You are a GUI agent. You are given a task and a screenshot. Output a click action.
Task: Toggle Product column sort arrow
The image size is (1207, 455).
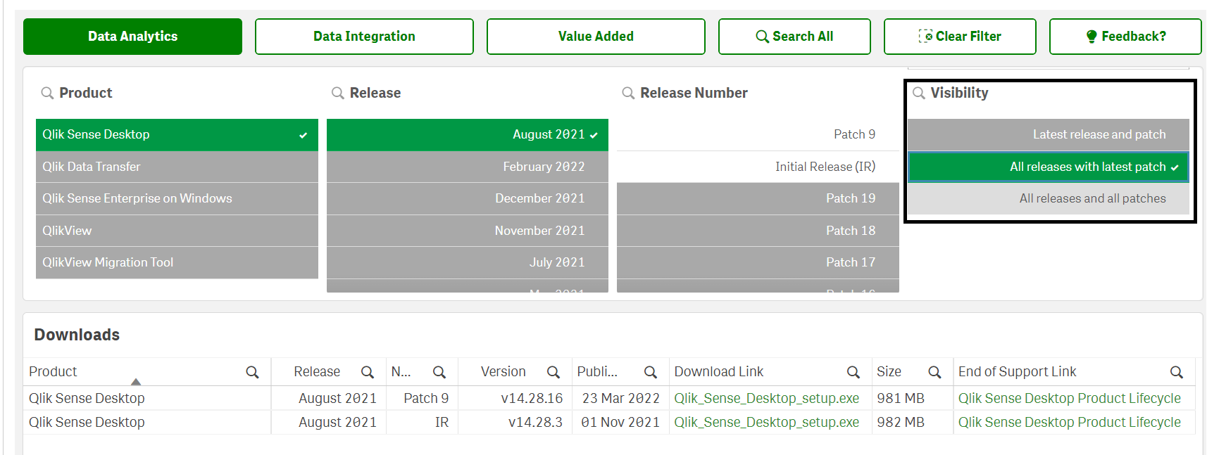click(x=136, y=382)
